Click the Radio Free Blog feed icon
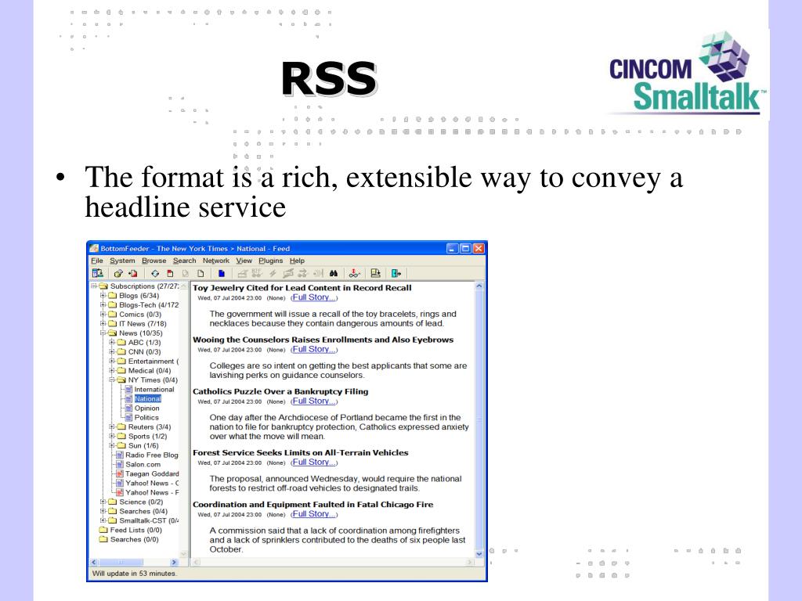Viewport: 802px width, 601px height. click(120, 455)
